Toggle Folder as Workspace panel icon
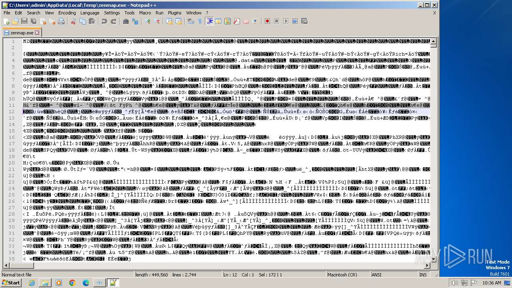512x288 pixels. 246,21
